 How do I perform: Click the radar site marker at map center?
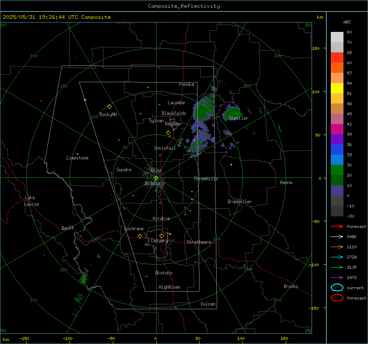coord(156,178)
